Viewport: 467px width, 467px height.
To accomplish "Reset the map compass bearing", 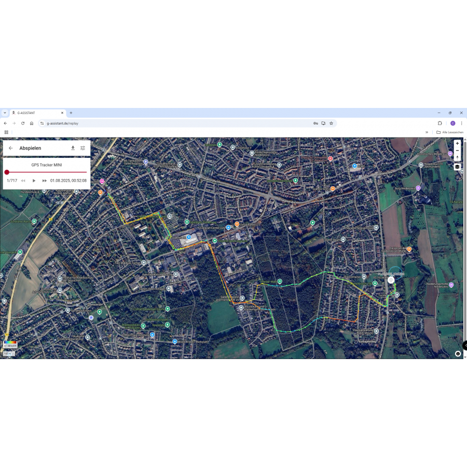I will click(457, 157).
